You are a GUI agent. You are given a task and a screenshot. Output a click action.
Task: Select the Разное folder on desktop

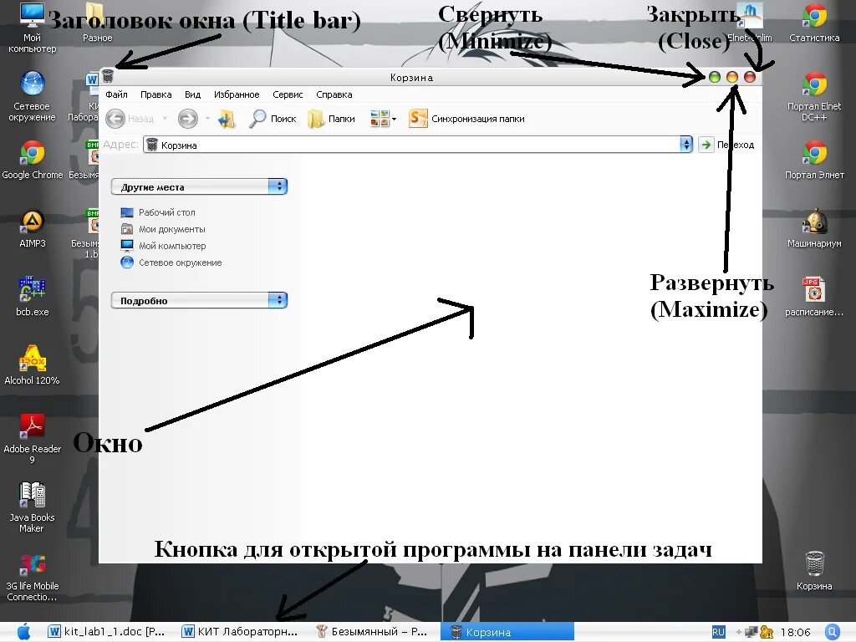point(97,23)
